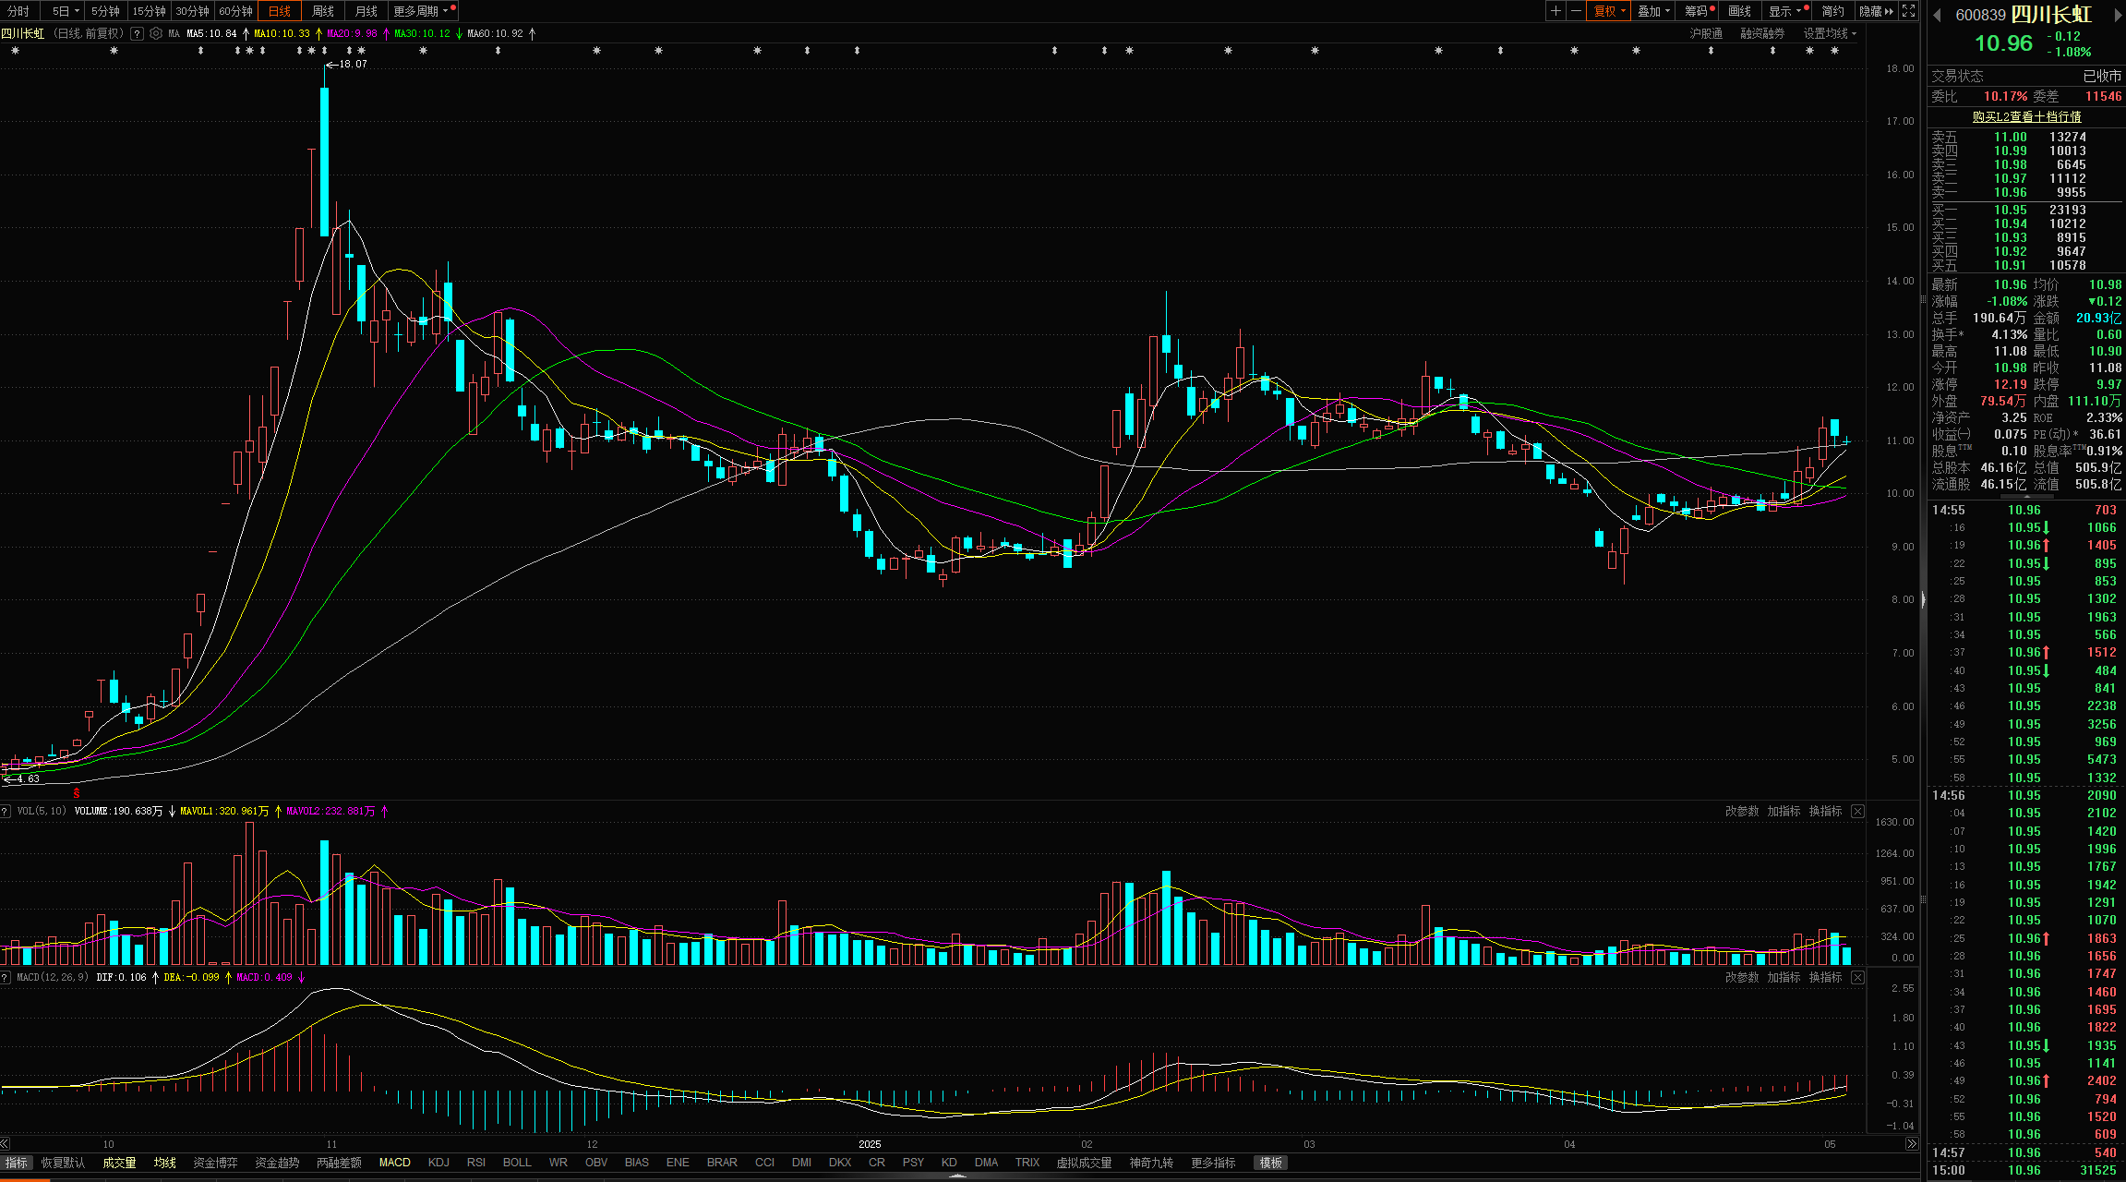This screenshot has height=1182, width=2126.
Task: Switch to 分时 intraday tab
Action: [18, 11]
